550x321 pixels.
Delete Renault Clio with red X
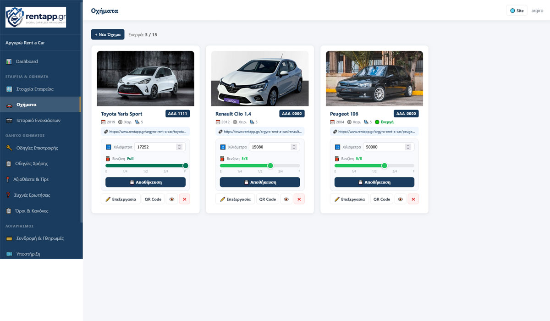tap(299, 199)
